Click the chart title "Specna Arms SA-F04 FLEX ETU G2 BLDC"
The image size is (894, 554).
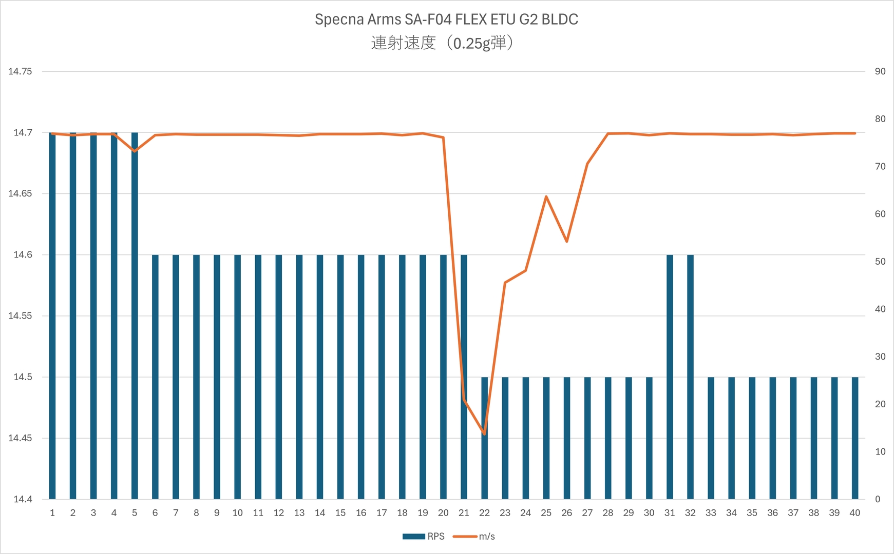point(446,19)
